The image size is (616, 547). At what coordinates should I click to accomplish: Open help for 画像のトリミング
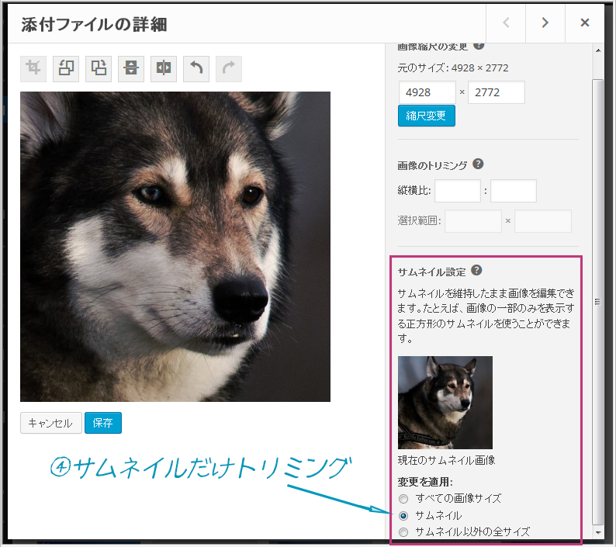pyautogui.click(x=479, y=164)
